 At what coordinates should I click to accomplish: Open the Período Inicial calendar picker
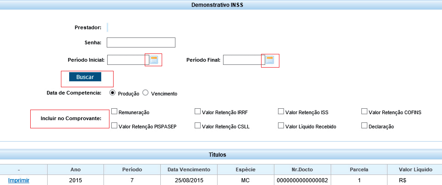point(154,60)
